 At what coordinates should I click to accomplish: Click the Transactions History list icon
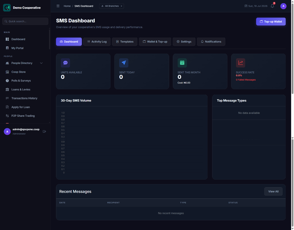tap(7, 98)
